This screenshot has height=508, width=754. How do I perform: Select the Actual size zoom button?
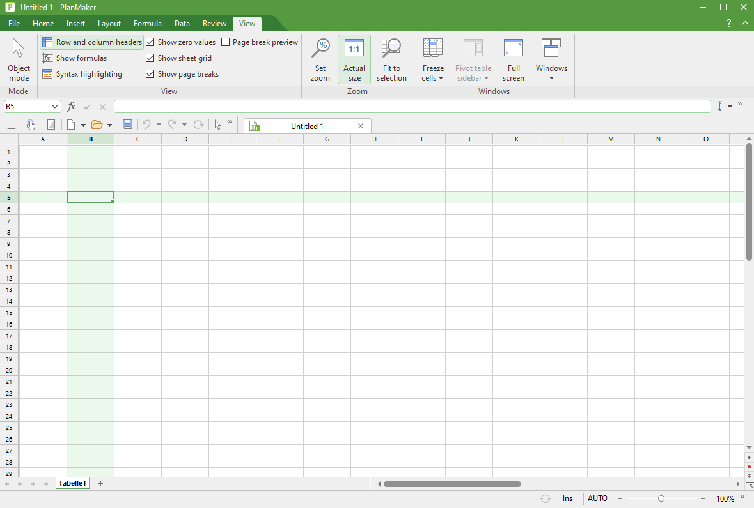354,59
